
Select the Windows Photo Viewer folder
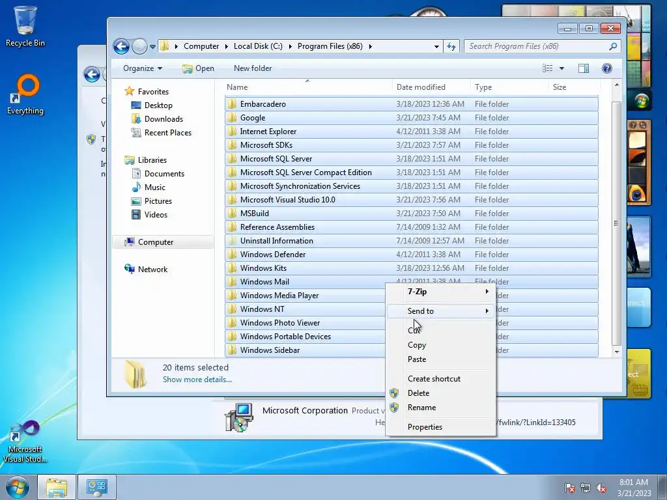[280, 323]
